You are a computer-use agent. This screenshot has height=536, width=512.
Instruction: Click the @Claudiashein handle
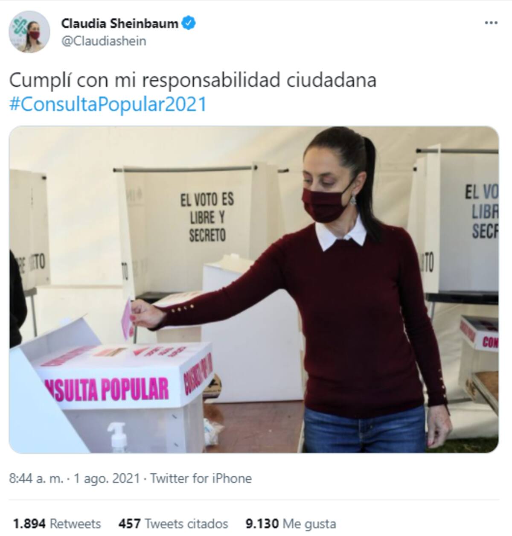(x=104, y=41)
